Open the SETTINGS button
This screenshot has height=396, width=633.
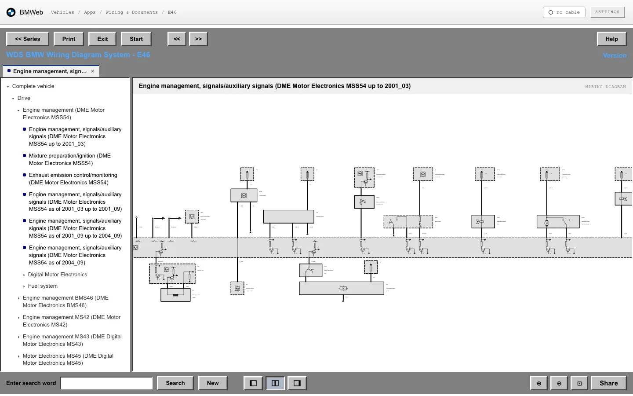click(x=607, y=12)
